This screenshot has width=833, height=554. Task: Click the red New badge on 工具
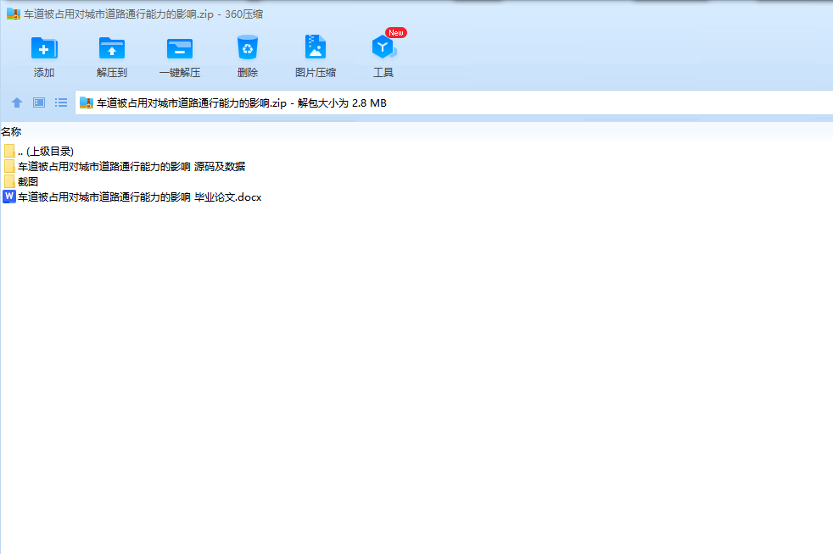coord(396,33)
